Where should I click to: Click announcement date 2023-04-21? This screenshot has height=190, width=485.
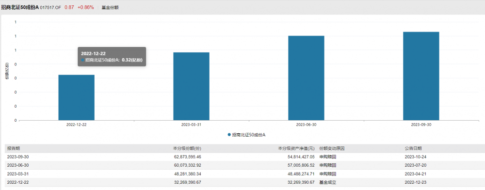click(415, 174)
